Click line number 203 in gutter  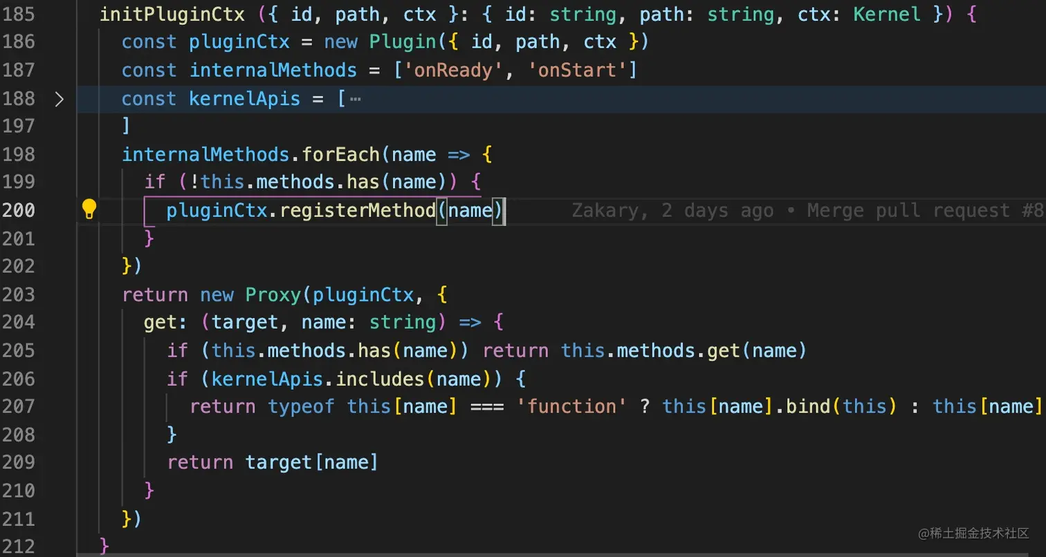[x=19, y=294]
